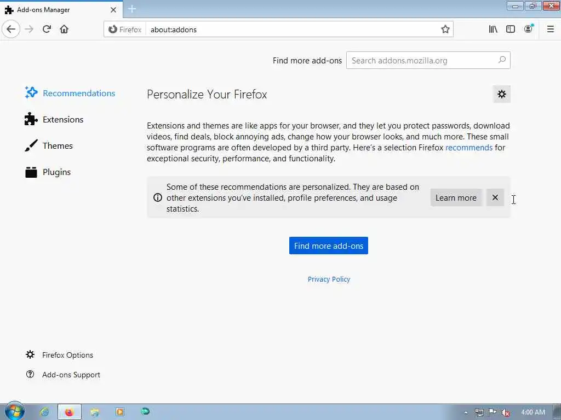Launch Internet Explorer from the taskbar
561x420 pixels.
point(45,412)
